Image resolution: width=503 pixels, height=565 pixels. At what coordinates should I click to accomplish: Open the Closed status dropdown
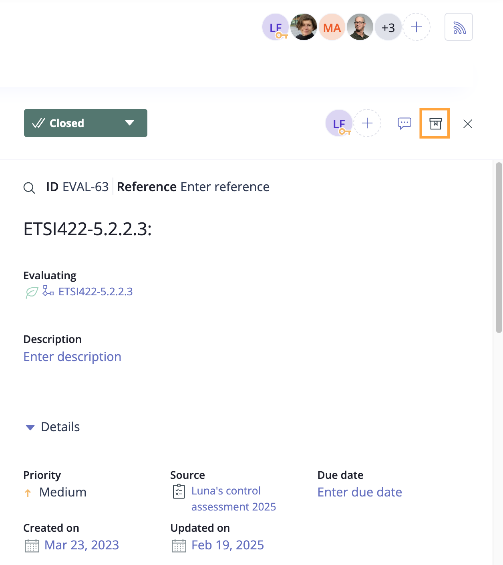pos(86,123)
